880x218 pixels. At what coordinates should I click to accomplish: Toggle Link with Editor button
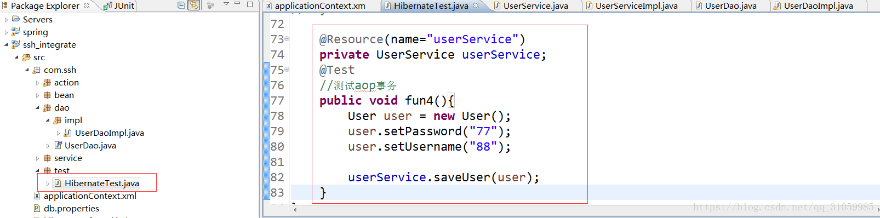(194, 5)
